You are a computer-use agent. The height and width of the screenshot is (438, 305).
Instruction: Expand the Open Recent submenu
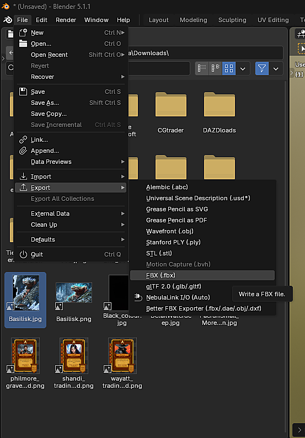(71, 55)
